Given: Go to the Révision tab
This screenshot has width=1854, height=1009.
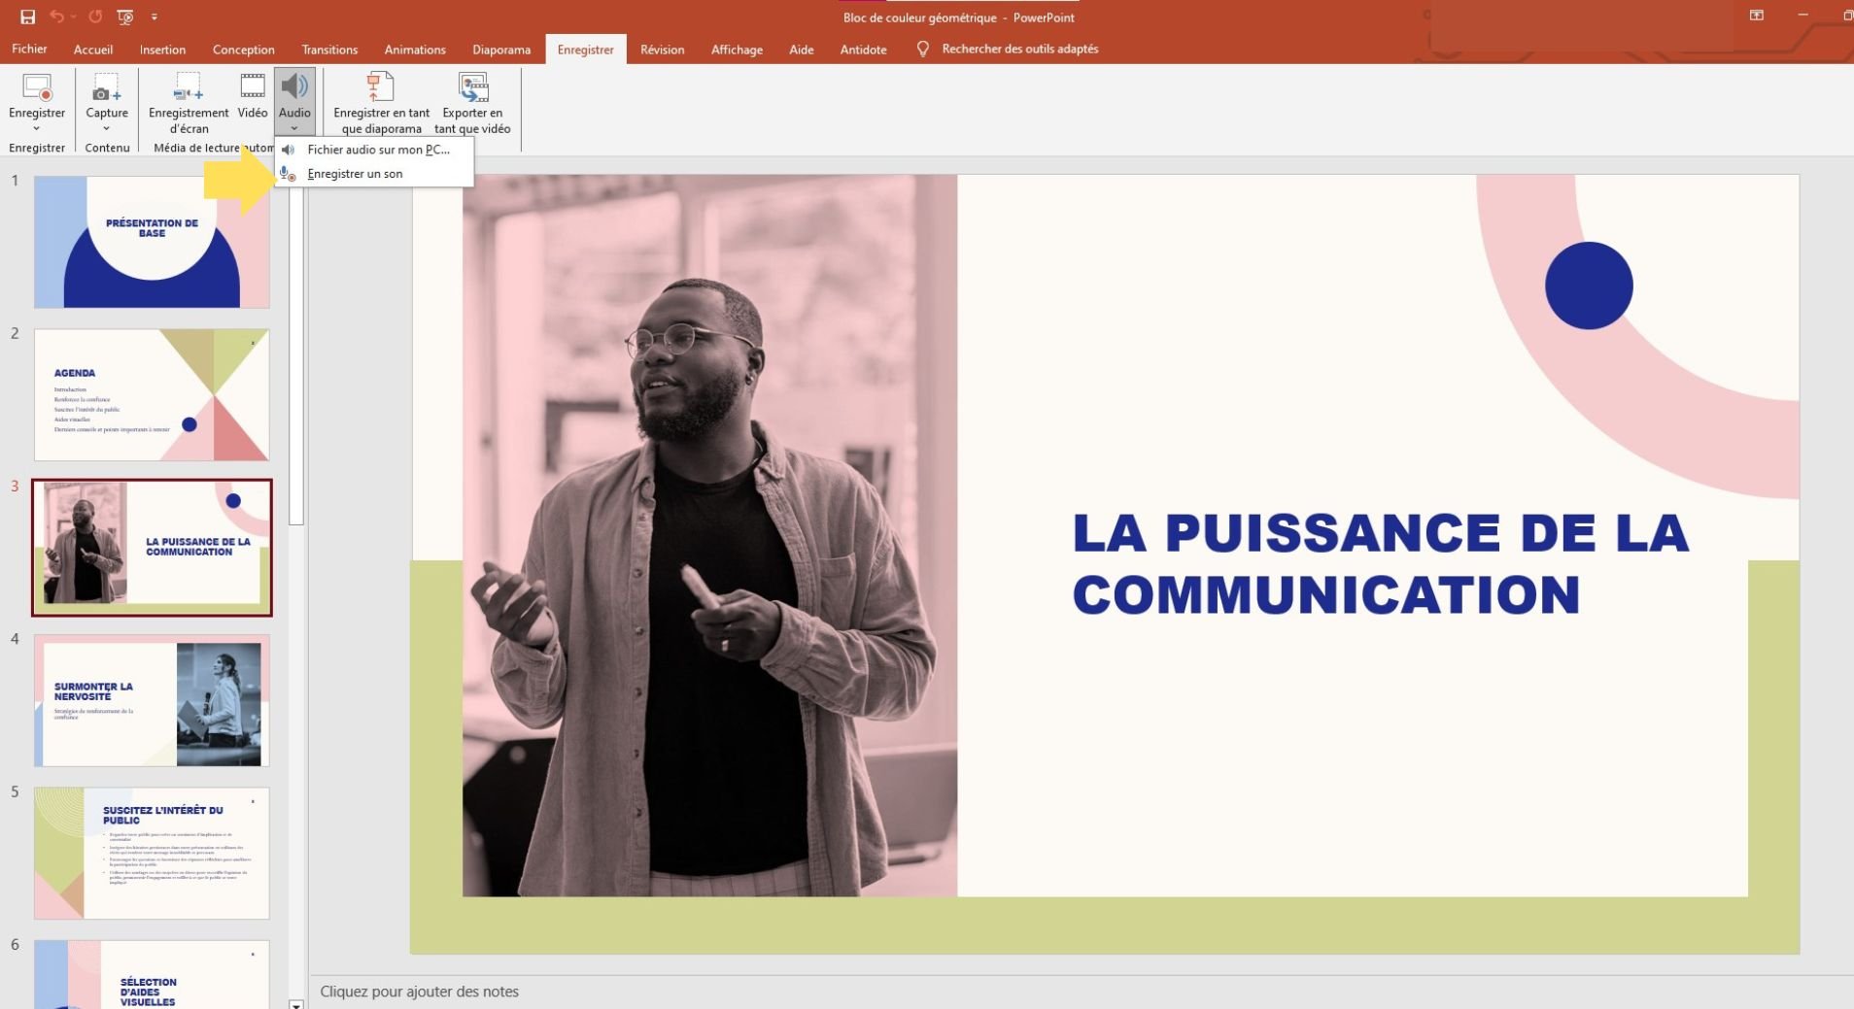Looking at the screenshot, I should [x=662, y=50].
